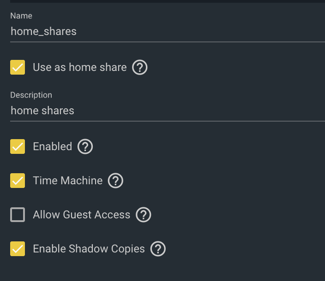Click the small 'Description' field label
The image size is (325, 281).
(31, 95)
